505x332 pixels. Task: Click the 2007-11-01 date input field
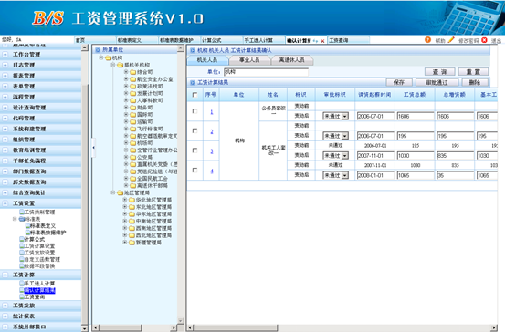375,156
